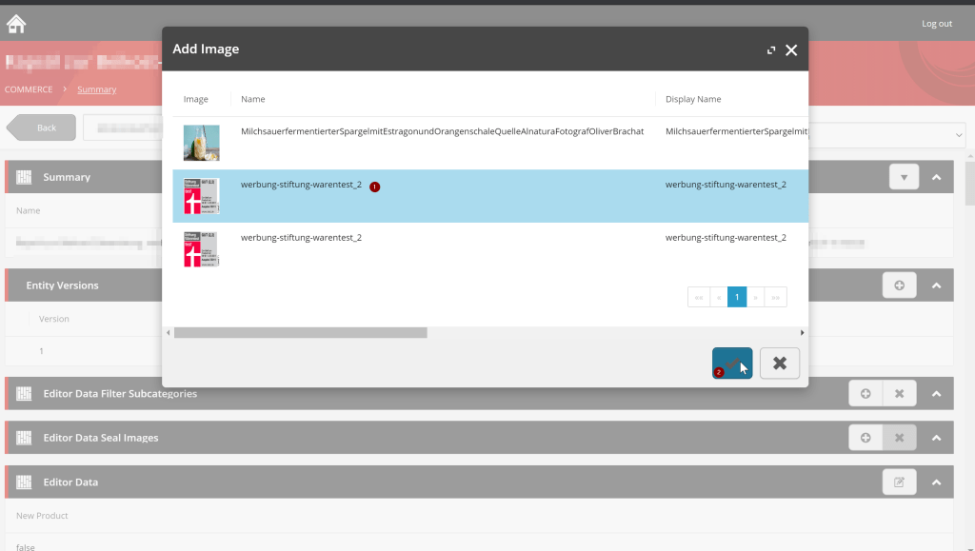
Task: Select the last werbung-stiftung-warentest_2 row
Action: (x=490, y=249)
